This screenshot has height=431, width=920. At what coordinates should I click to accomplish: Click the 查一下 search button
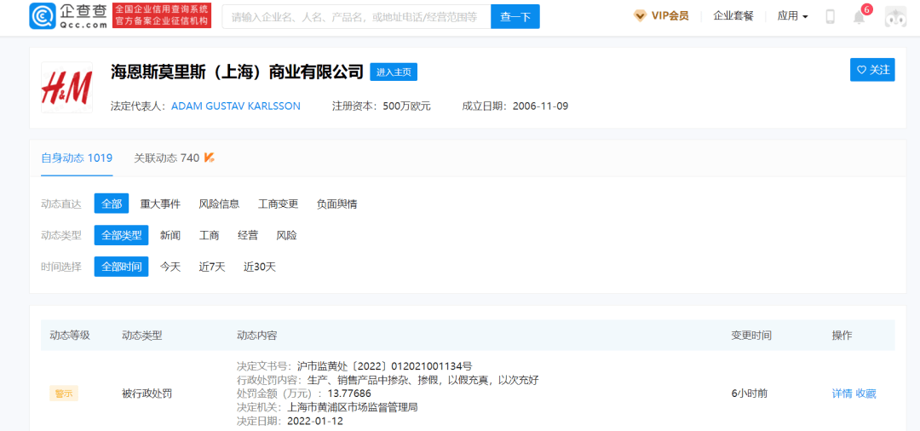pyautogui.click(x=515, y=16)
